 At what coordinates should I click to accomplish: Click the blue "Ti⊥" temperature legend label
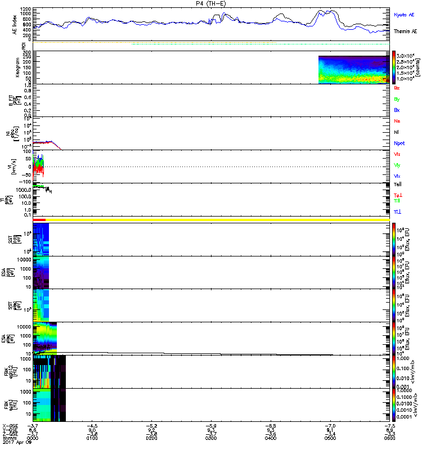point(397,212)
